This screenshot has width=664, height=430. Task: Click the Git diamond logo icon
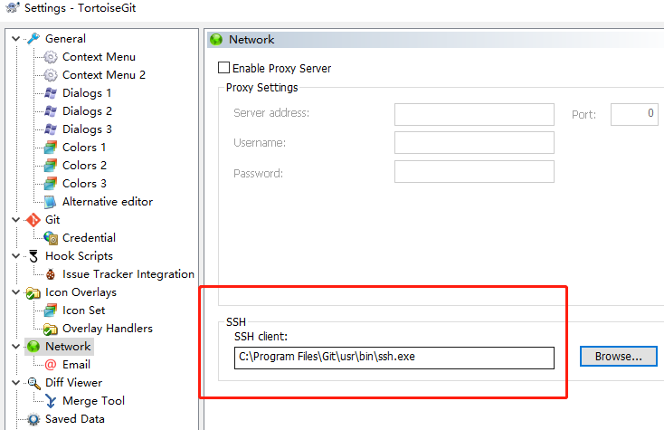33,220
